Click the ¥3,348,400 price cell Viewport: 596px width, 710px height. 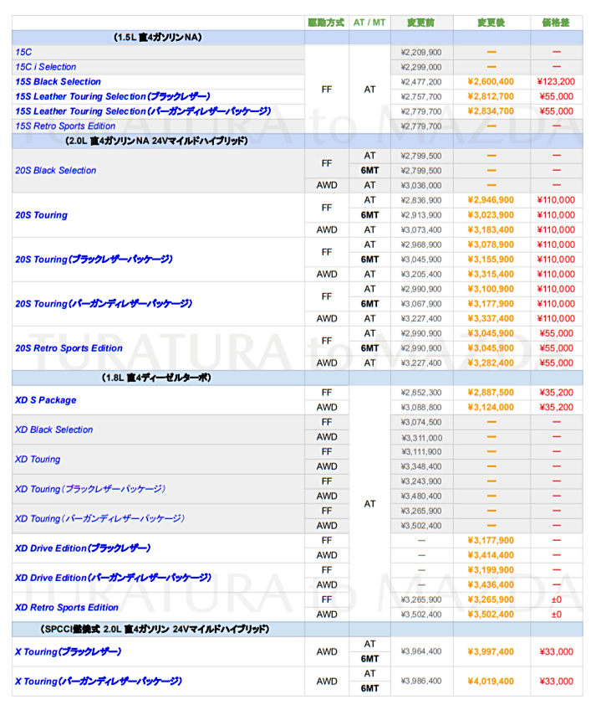421,467
